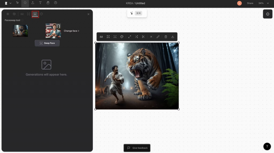
Task: Select the Hand pan tool
Action: 48,3
